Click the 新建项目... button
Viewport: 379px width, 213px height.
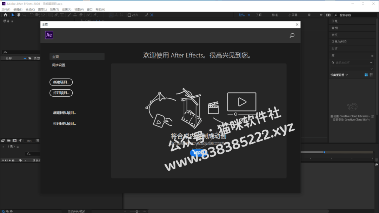tap(61, 82)
